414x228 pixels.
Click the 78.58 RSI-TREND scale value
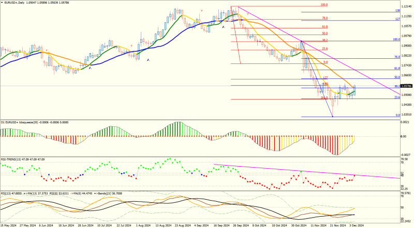coord(404,159)
